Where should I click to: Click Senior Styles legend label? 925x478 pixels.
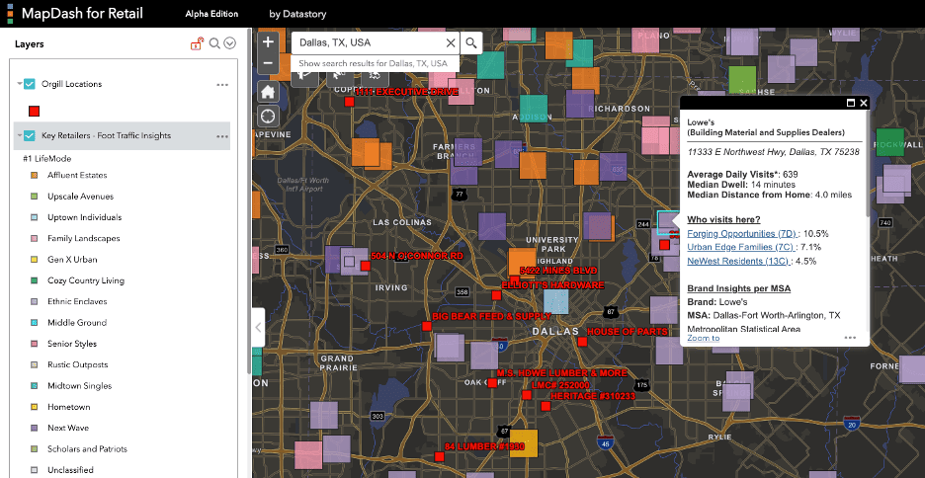click(72, 344)
